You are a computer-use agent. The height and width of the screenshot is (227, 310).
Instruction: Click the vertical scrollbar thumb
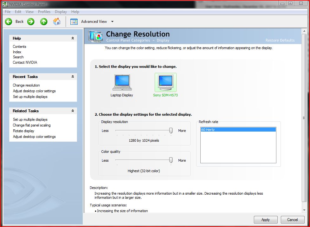tap(304, 118)
